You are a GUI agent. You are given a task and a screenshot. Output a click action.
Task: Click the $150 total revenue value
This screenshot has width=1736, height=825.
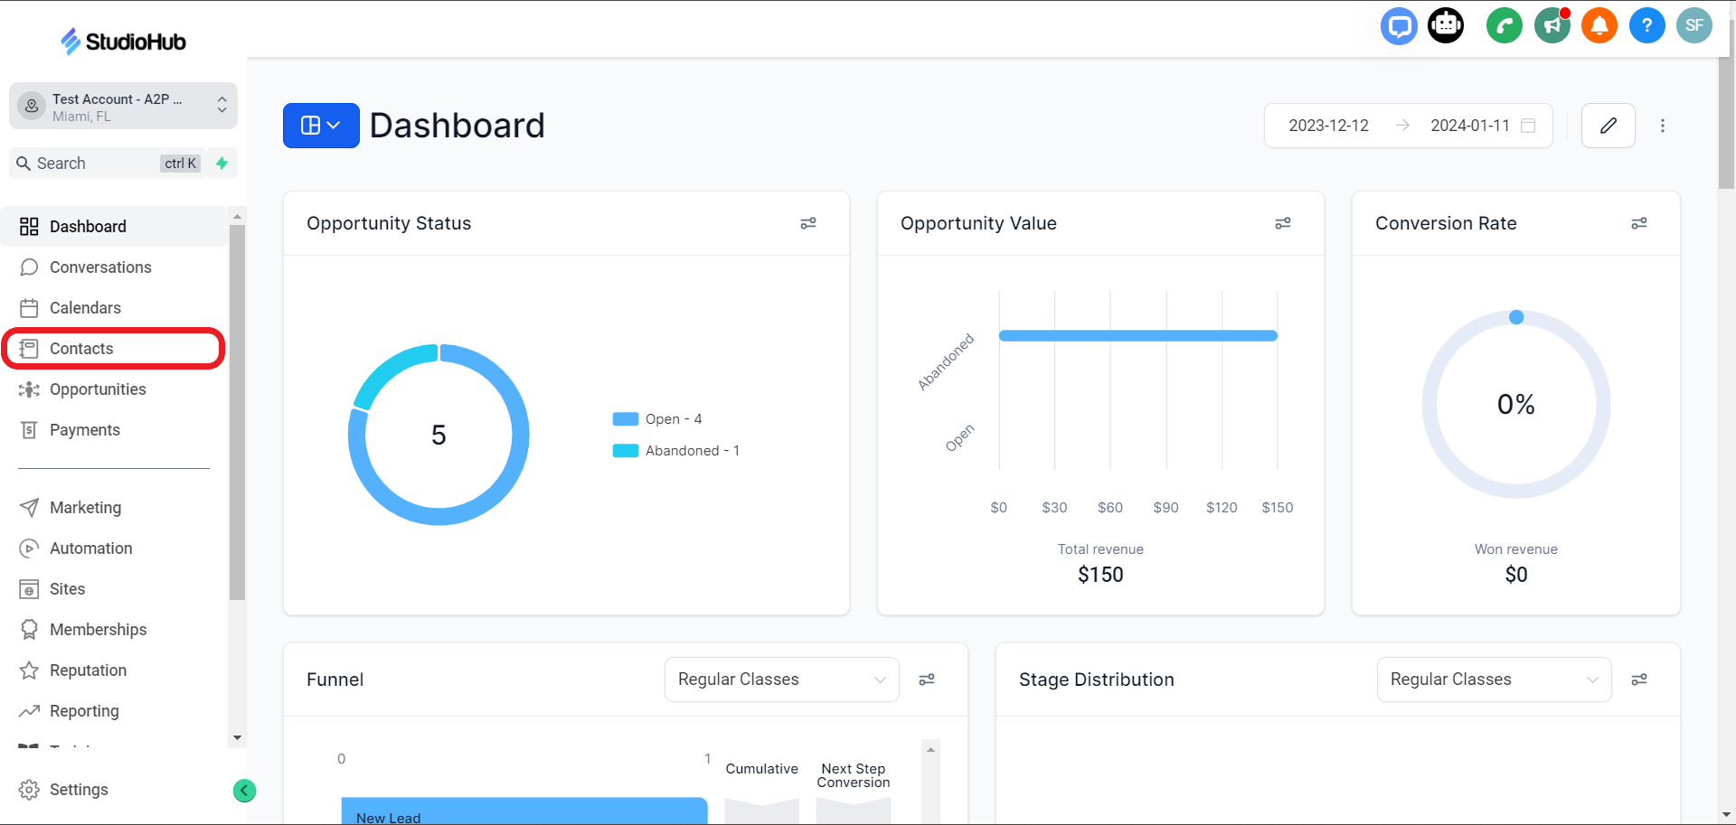tap(1100, 575)
